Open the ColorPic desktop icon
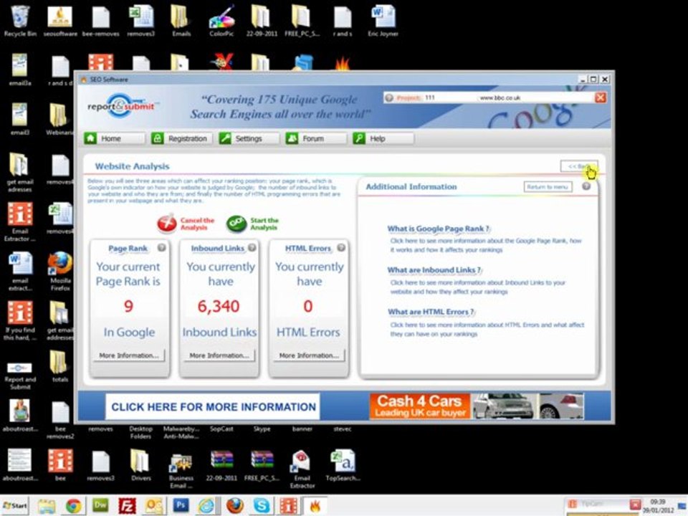The height and width of the screenshot is (516, 688). [221, 21]
